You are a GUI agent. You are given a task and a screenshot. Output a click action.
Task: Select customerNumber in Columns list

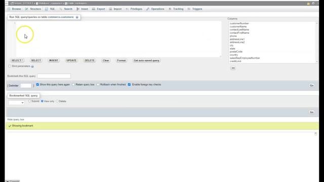239,24
